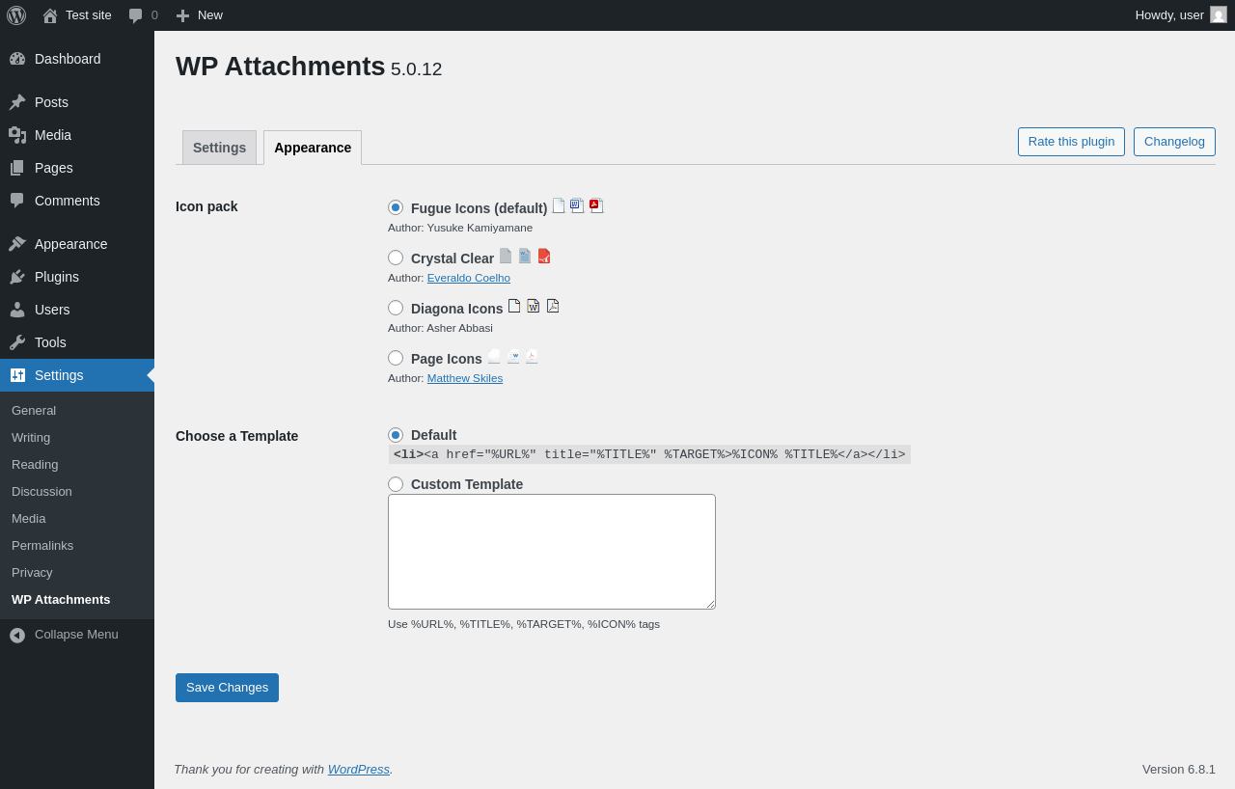Switch to the Settings tab
Screen dimensions: 1235x789
pyautogui.click(x=219, y=148)
